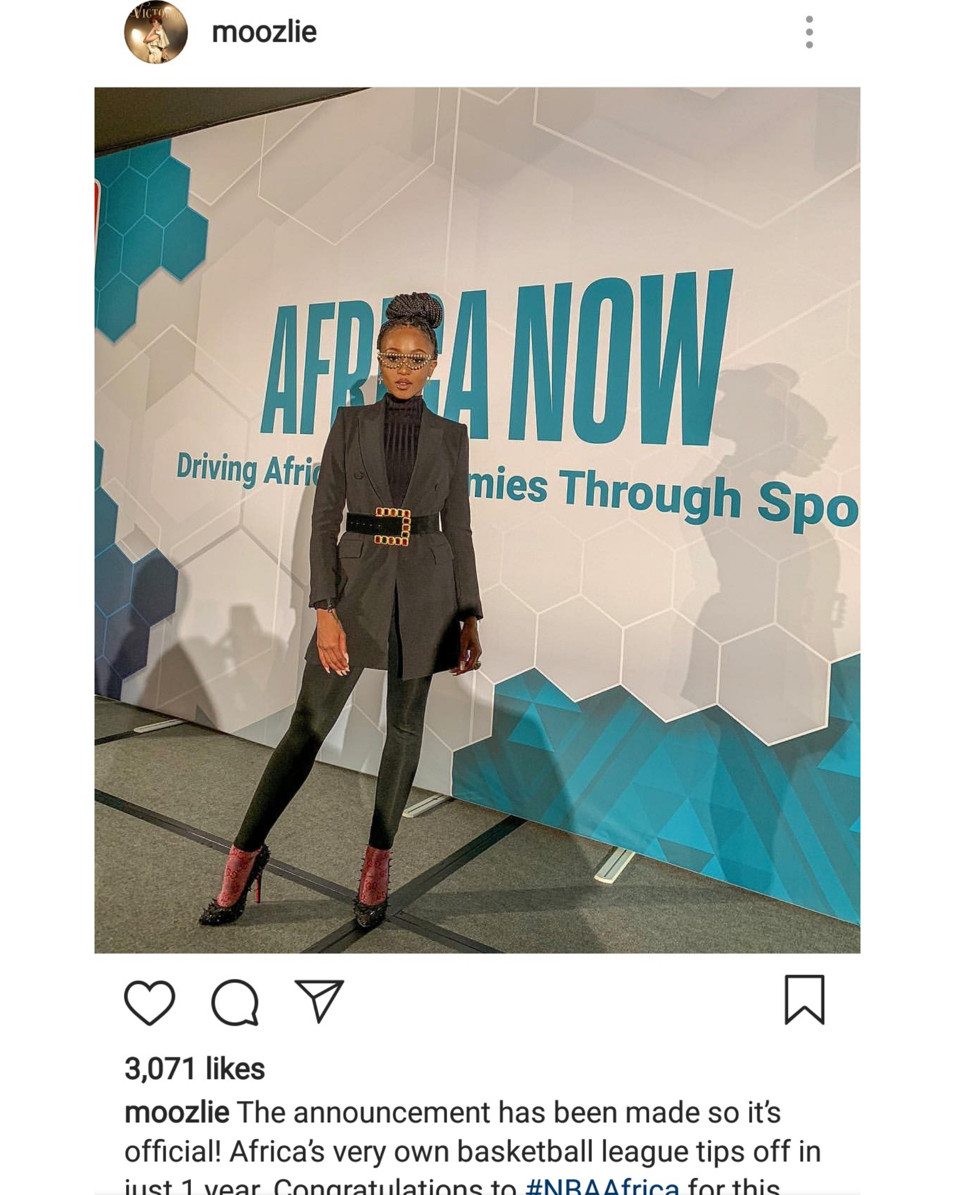Screen dimensions: 955x1195
Task: Tap the "Driving Afri" banner subtitle text in photo
Action: (248, 469)
